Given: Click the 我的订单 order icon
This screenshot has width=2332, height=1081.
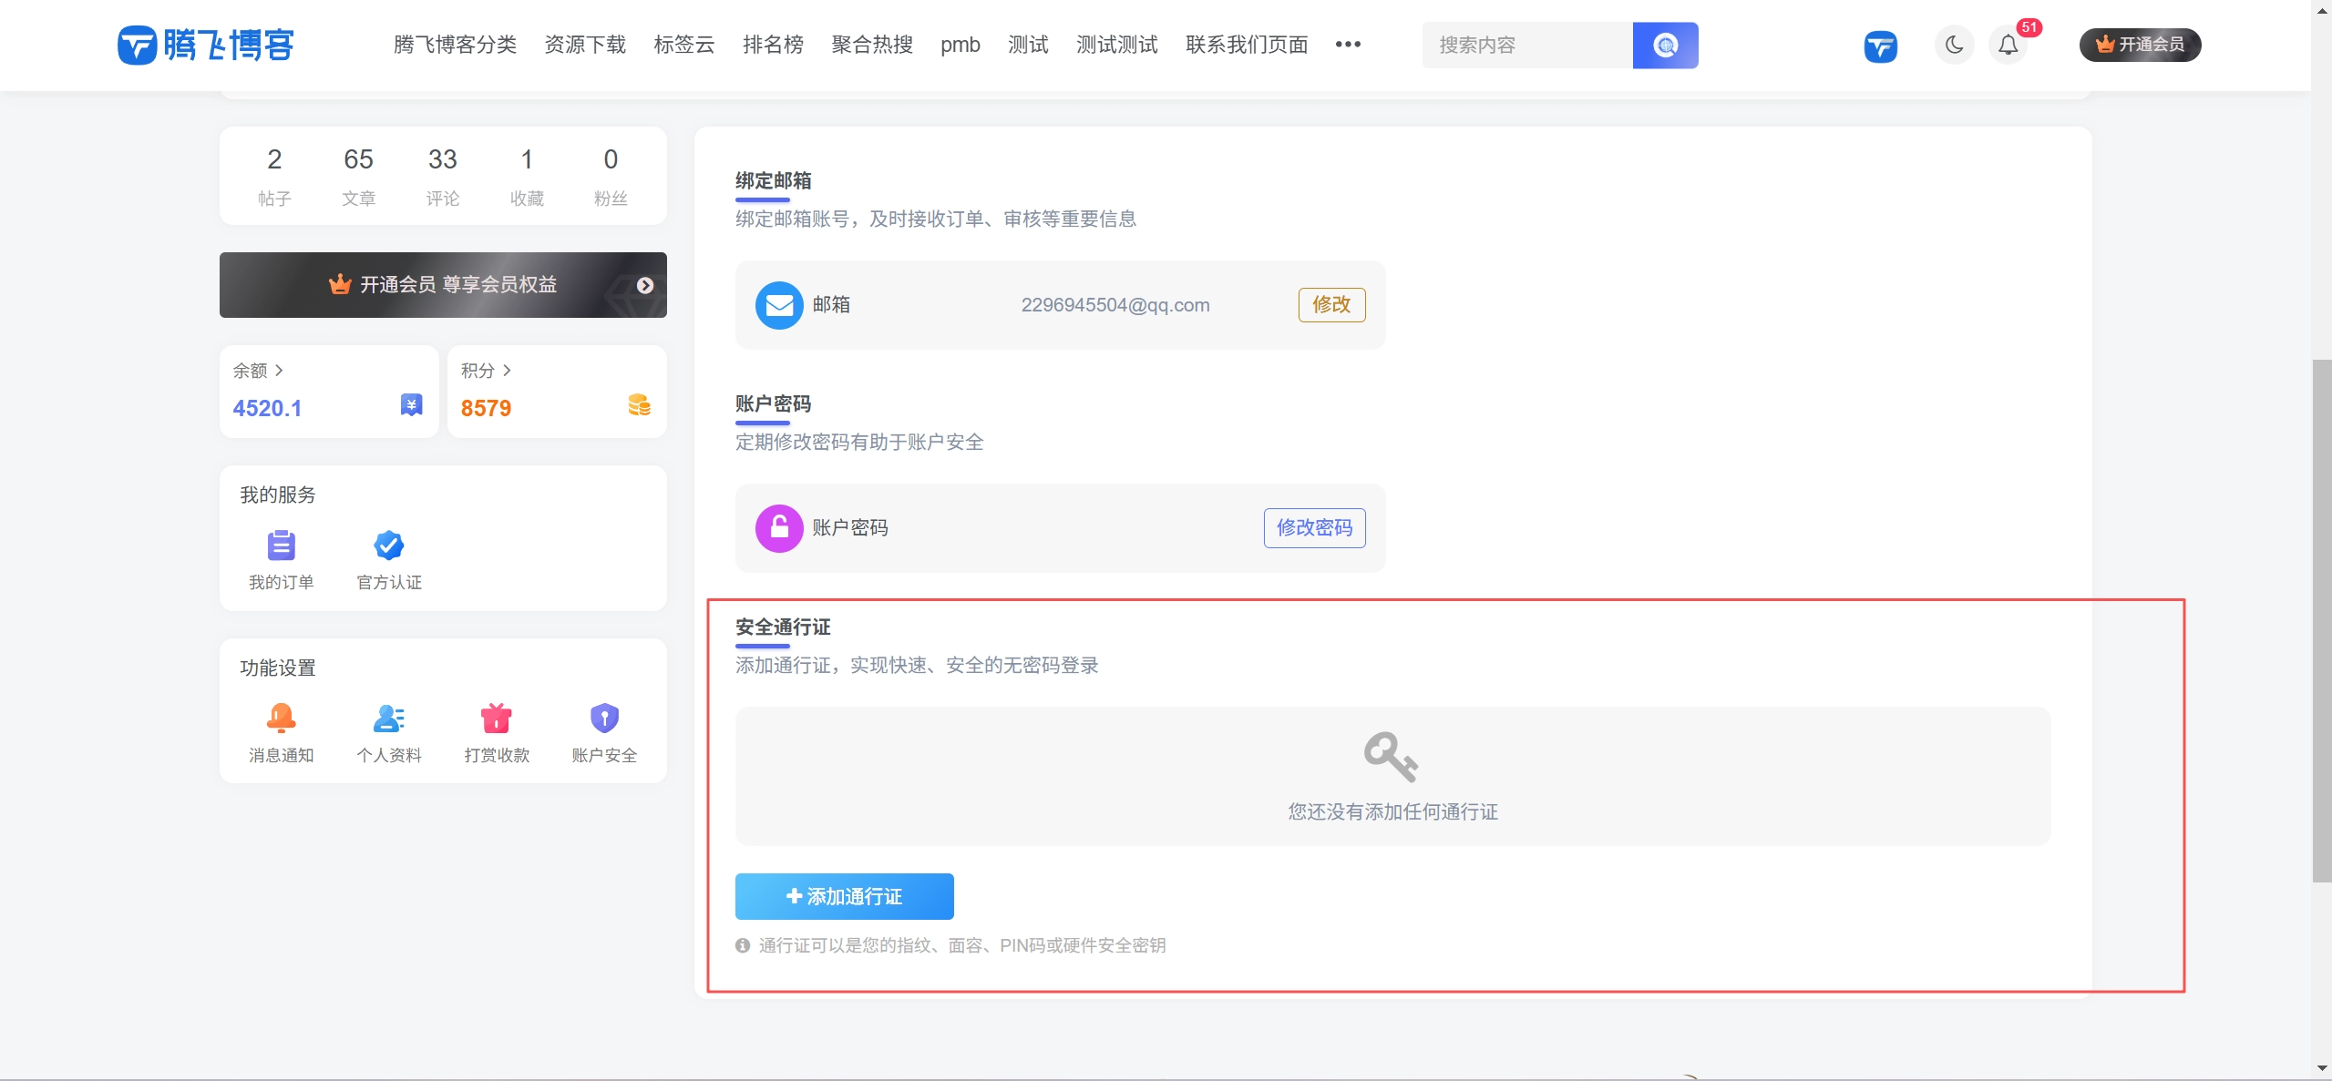Looking at the screenshot, I should pos(282,545).
